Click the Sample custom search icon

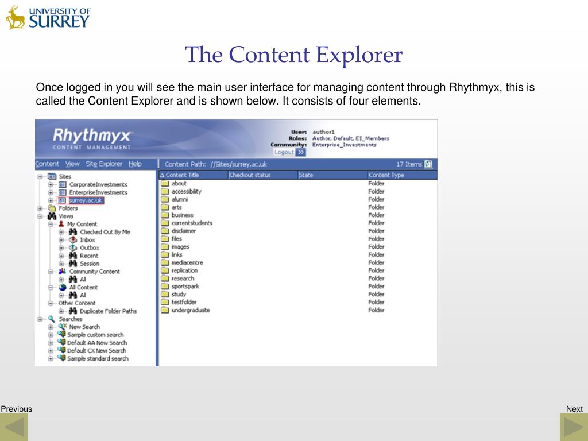(61, 335)
